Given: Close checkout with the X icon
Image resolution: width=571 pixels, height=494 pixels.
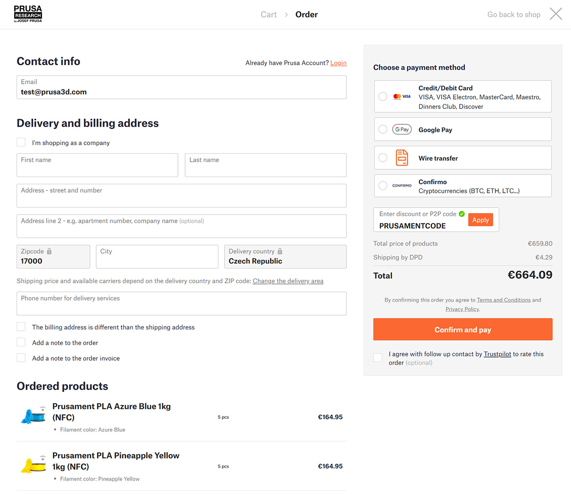Looking at the screenshot, I should pyautogui.click(x=555, y=14).
